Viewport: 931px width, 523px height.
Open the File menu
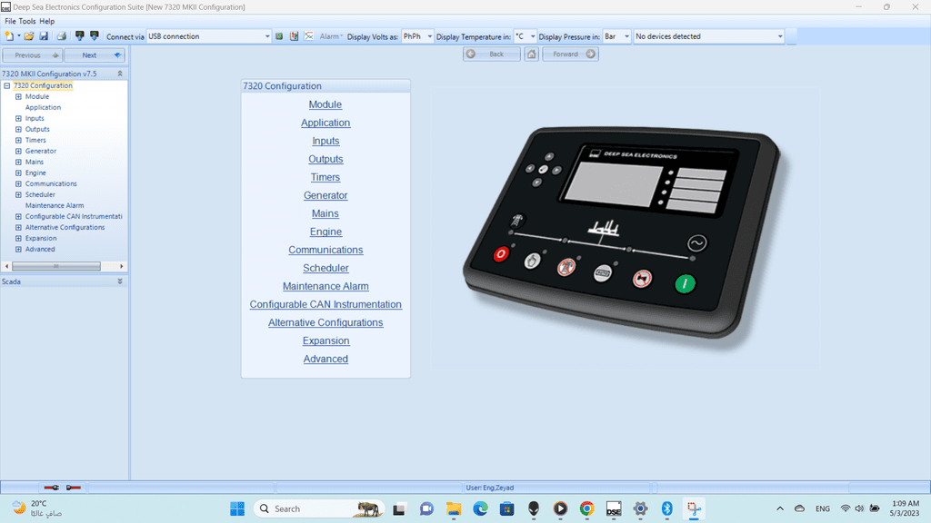[x=10, y=21]
